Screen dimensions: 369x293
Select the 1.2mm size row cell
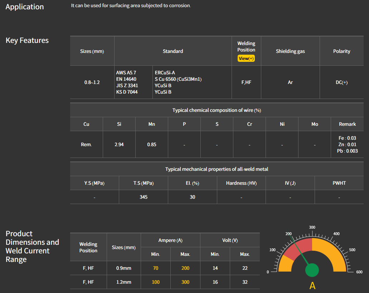124,282
